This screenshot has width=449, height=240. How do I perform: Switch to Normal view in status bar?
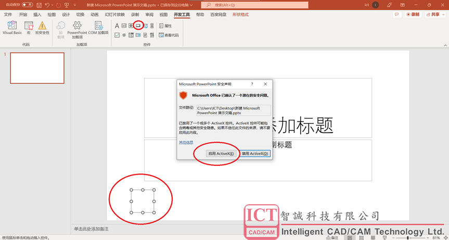pos(349,238)
